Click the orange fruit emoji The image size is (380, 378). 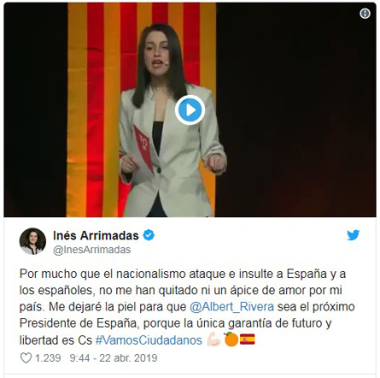[231, 340]
